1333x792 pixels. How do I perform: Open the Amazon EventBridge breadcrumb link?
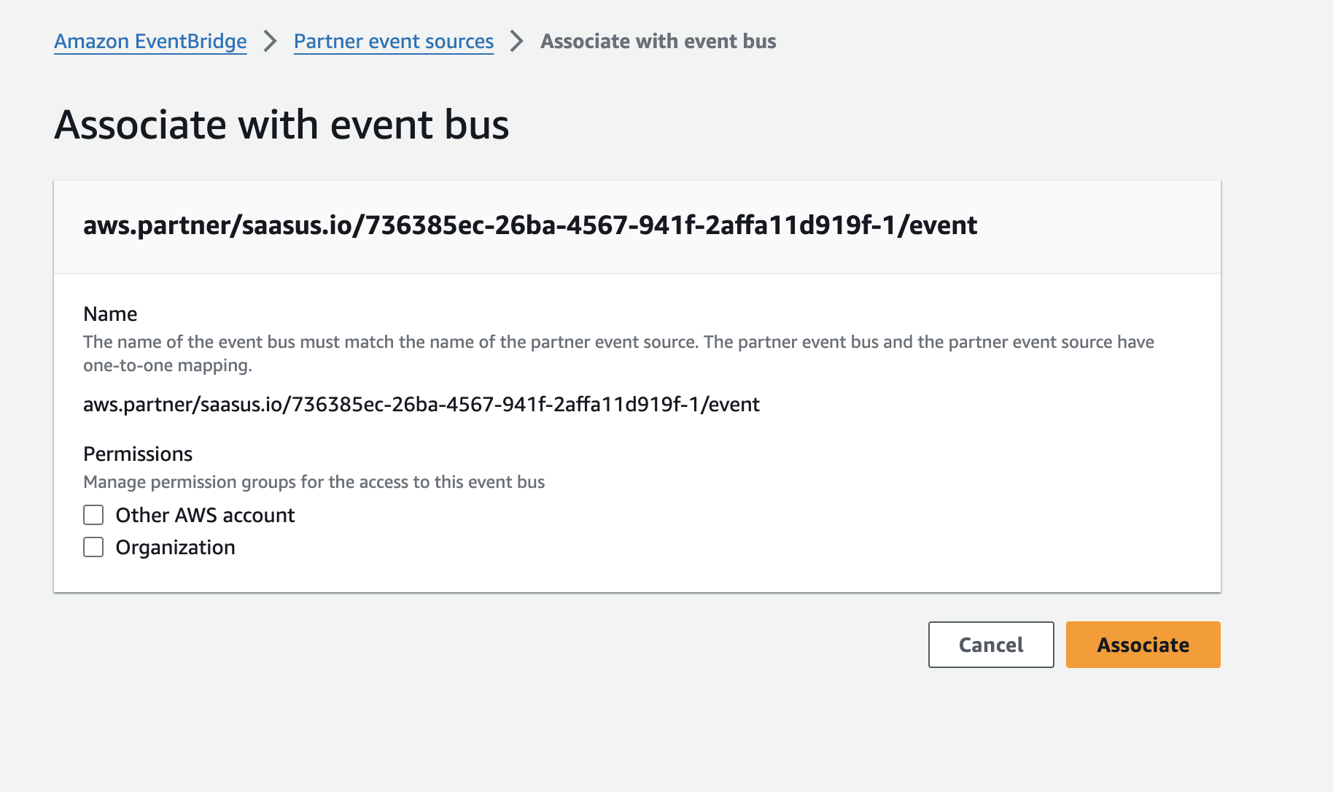(x=150, y=42)
